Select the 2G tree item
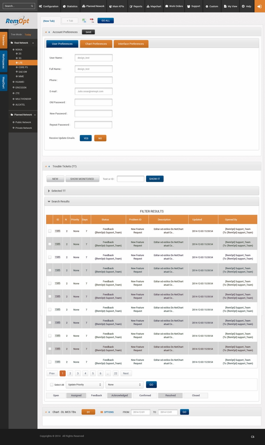Viewport: 265px width, 445px height. tap(20, 54)
